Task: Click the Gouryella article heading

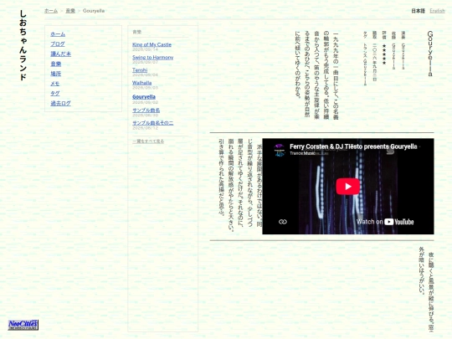Action: [x=430, y=54]
